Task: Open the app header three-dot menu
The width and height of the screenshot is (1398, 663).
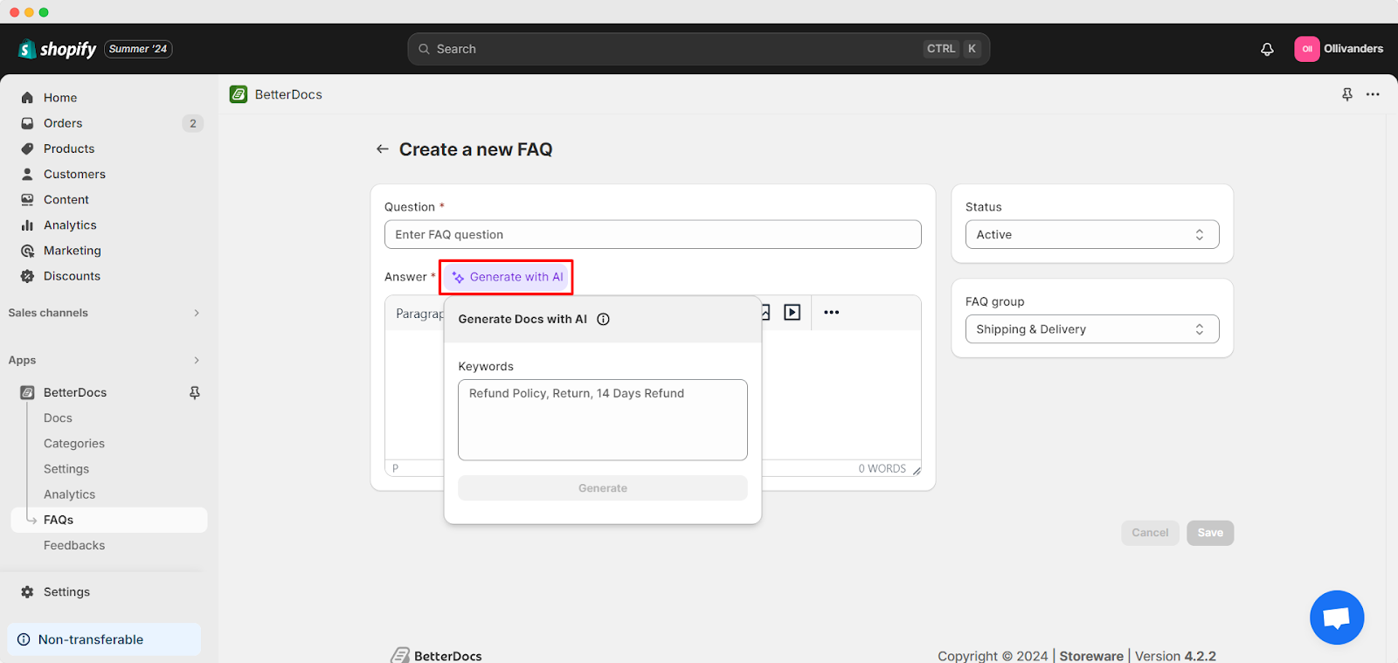Action: (1373, 94)
